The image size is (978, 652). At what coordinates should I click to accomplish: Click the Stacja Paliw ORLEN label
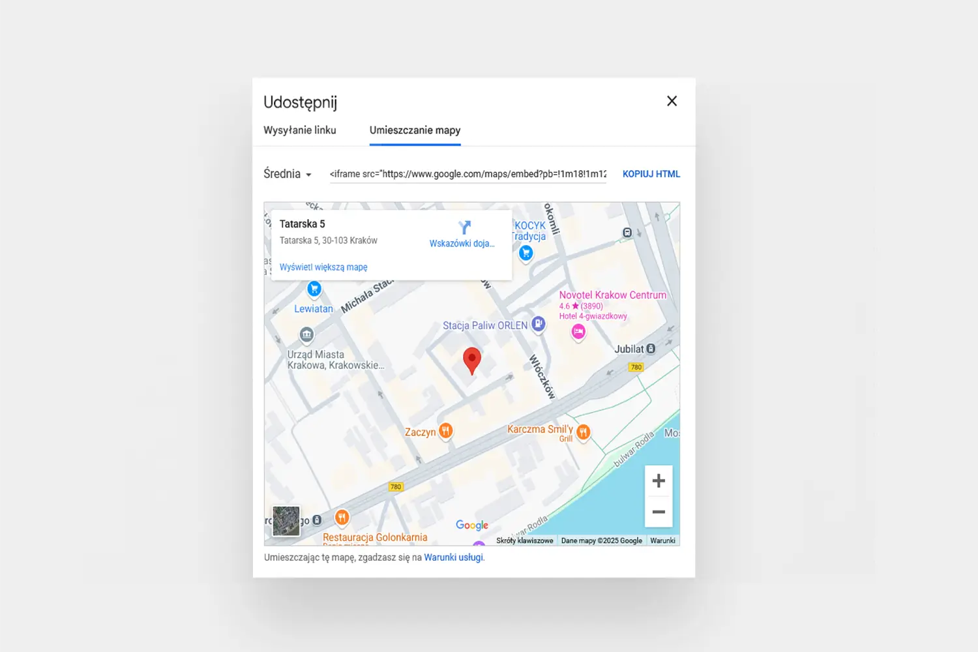coord(485,325)
